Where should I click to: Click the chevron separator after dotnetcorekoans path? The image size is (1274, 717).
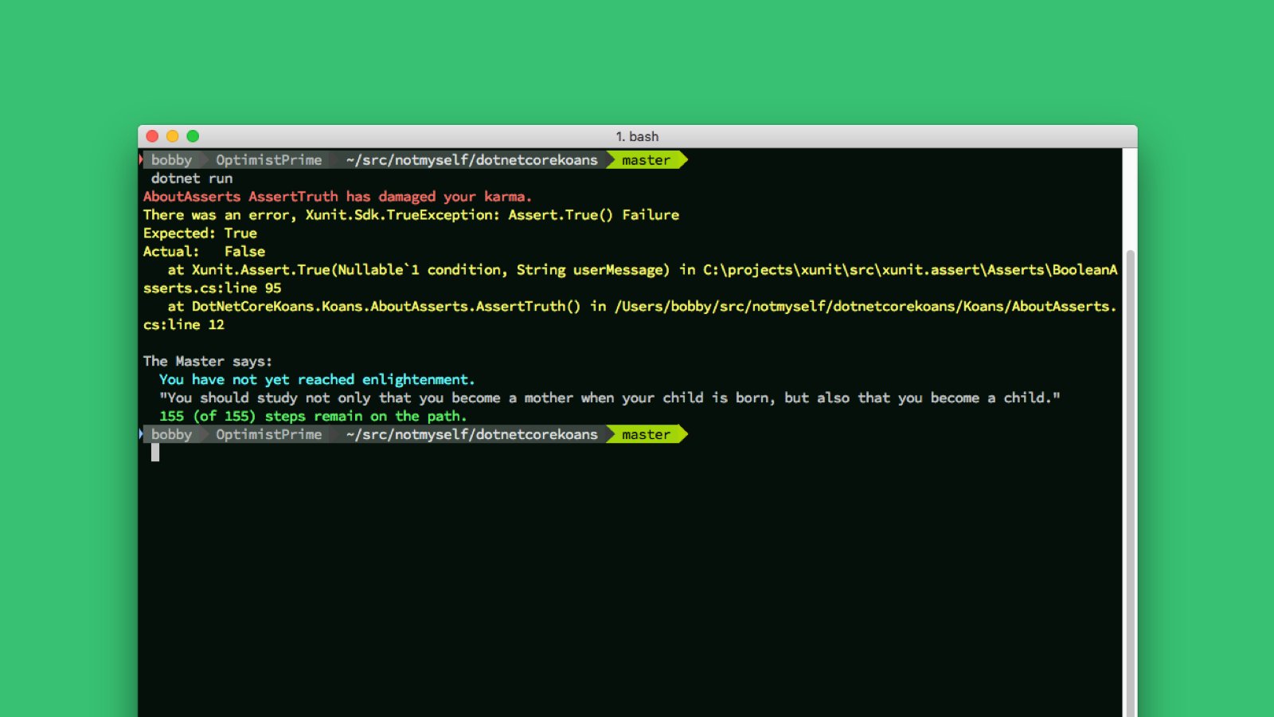pyautogui.click(x=608, y=160)
